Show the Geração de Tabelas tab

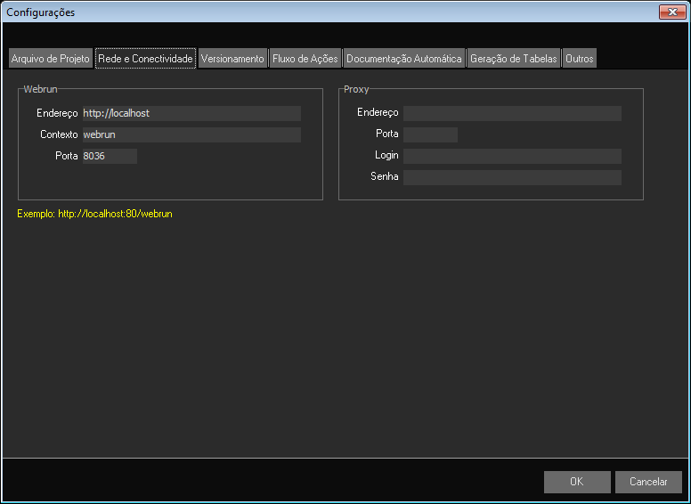(514, 59)
